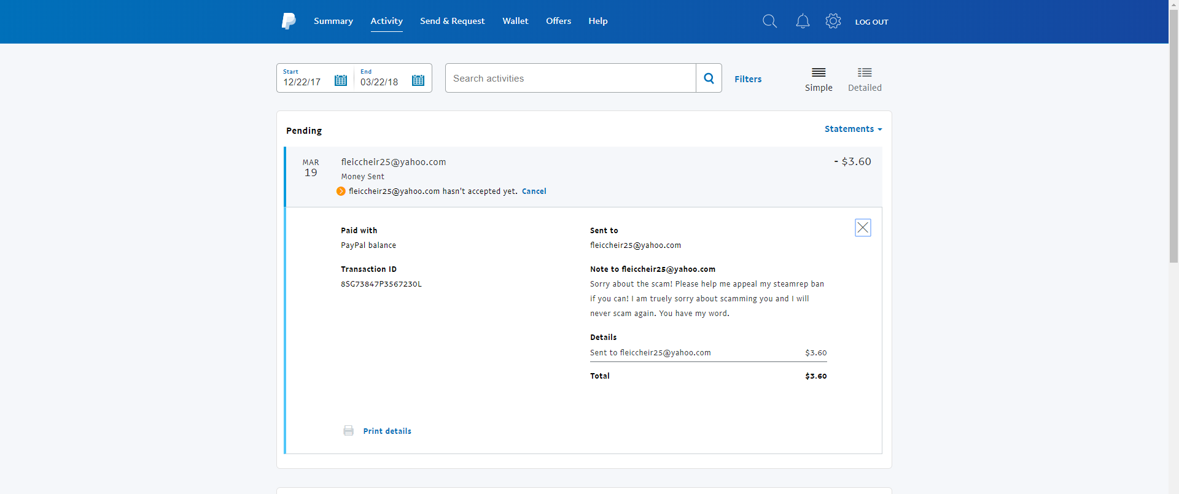The width and height of the screenshot is (1179, 494).
Task: Click the - $3.60 transaction amount
Action: 852,161
